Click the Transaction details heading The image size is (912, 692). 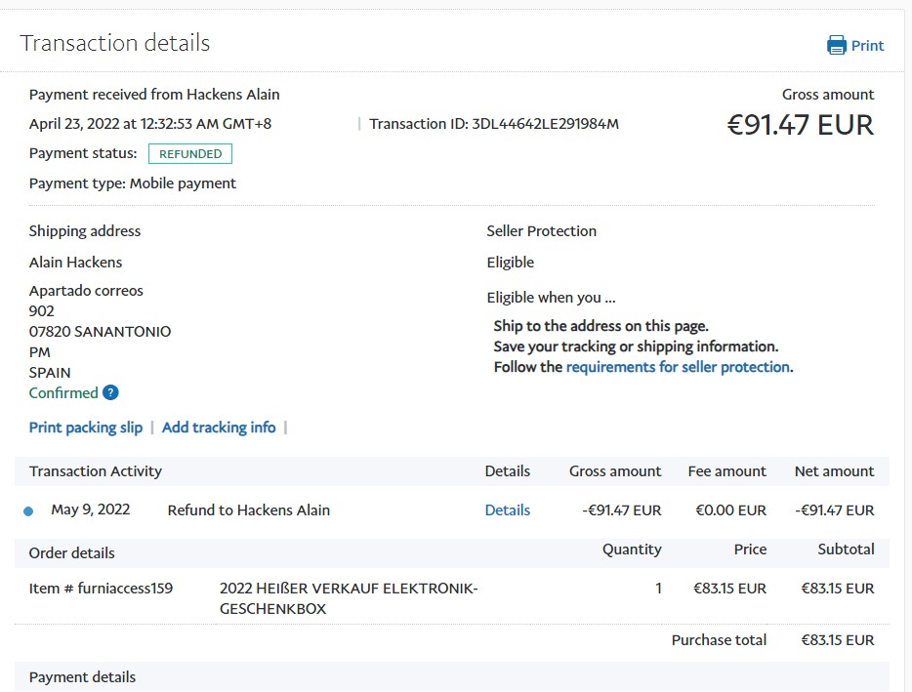point(115,43)
